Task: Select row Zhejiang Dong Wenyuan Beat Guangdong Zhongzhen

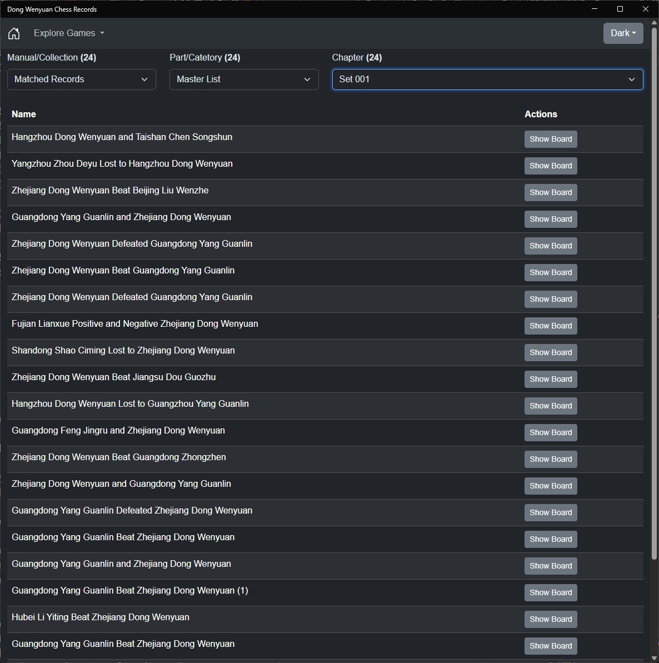Action: (x=325, y=459)
